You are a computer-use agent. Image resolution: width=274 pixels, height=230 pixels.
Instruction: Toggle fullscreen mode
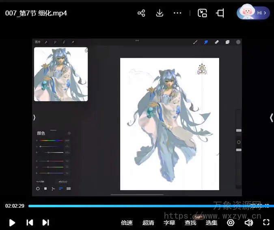[266, 222]
